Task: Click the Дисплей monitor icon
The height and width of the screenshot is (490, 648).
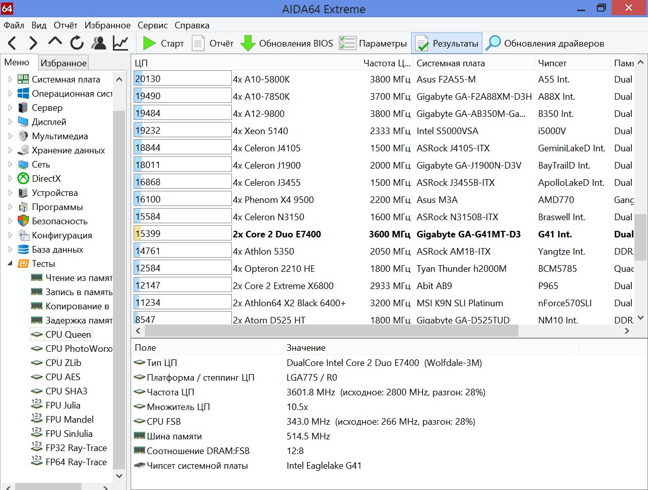Action: point(23,121)
